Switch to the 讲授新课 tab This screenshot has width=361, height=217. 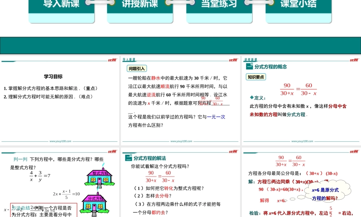click(x=140, y=5)
